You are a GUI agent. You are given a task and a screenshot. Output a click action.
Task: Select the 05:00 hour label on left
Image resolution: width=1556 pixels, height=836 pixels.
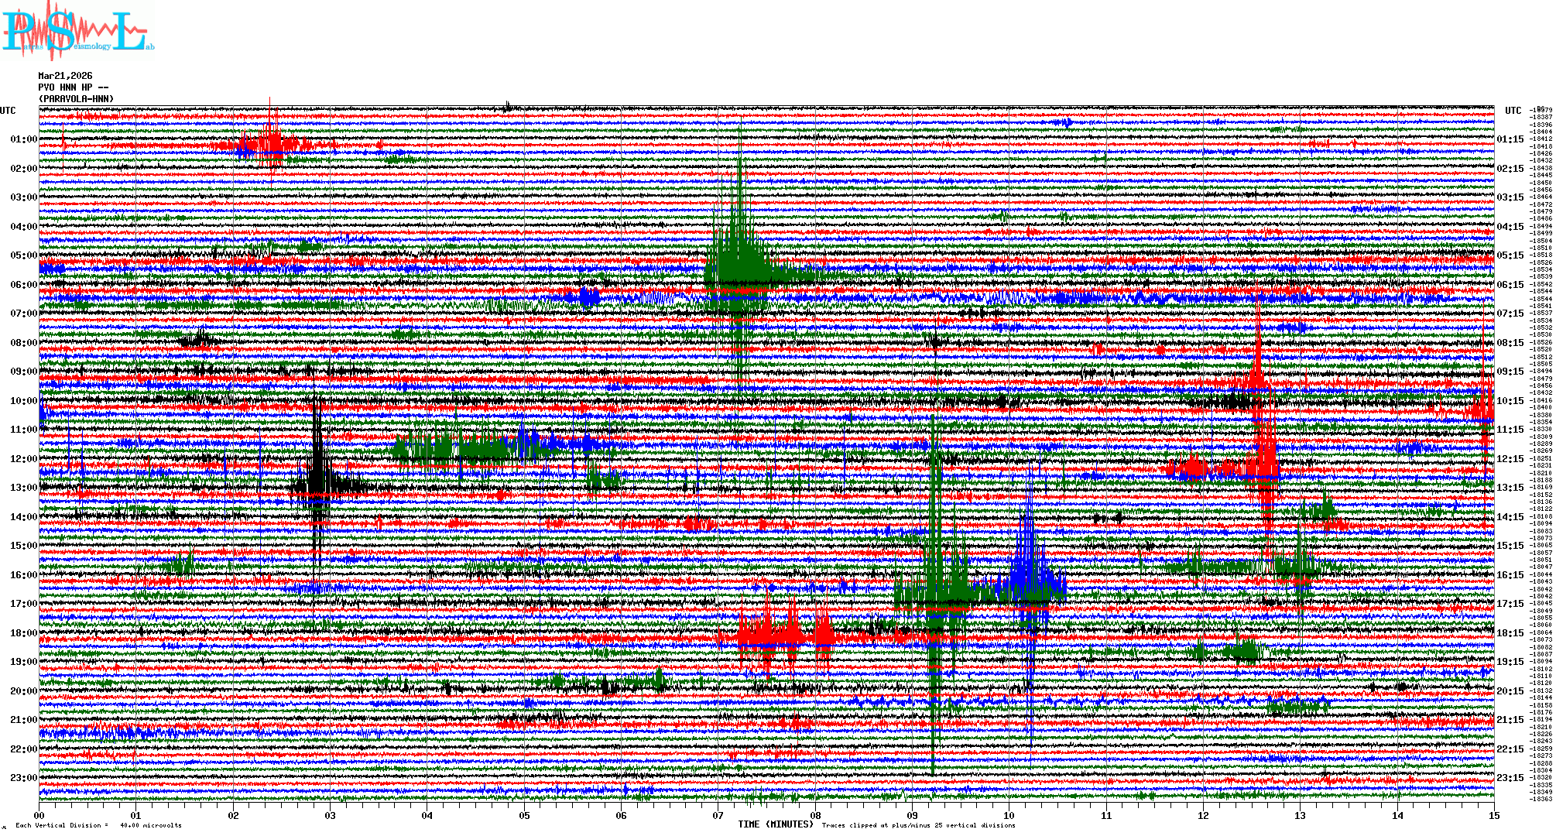[23, 255]
